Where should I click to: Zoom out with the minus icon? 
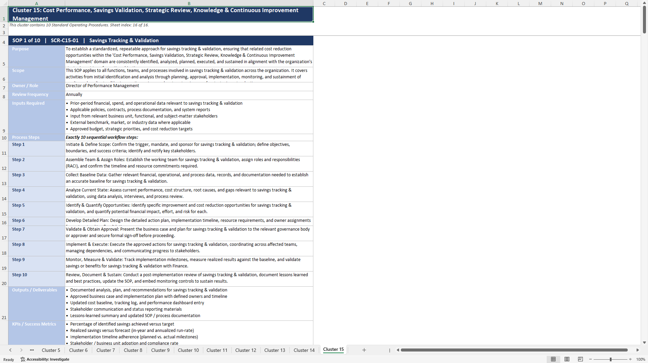coord(591,359)
